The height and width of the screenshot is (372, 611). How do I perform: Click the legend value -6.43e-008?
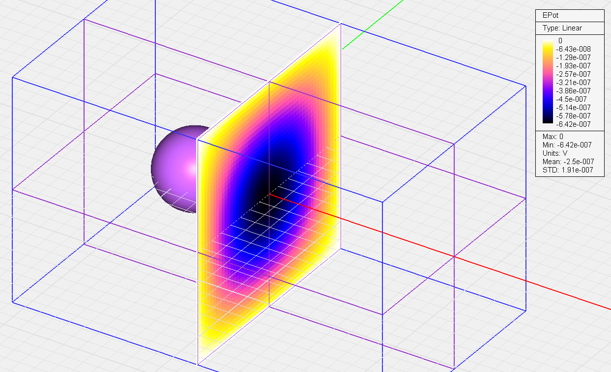[573, 49]
